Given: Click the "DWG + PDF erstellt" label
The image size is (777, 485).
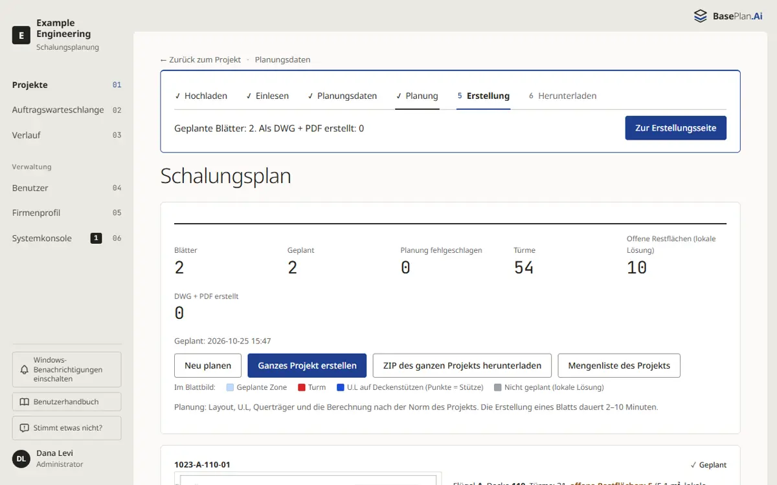Looking at the screenshot, I should pyautogui.click(x=207, y=296).
